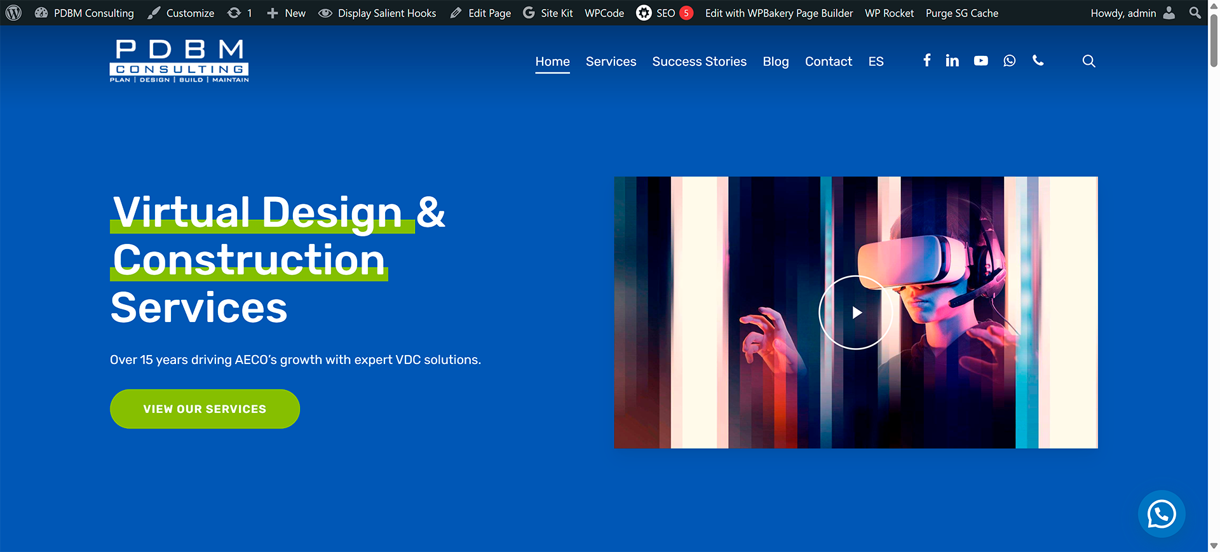Click the WordPress logo in admin bar
This screenshot has height=552, width=1220.
pyautogui.click(x=13, y=13)
